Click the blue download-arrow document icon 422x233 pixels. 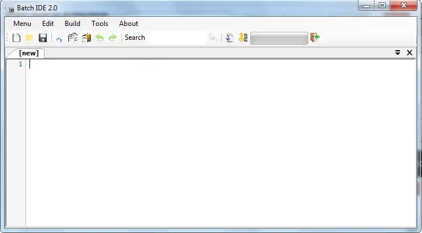[229, 37]
